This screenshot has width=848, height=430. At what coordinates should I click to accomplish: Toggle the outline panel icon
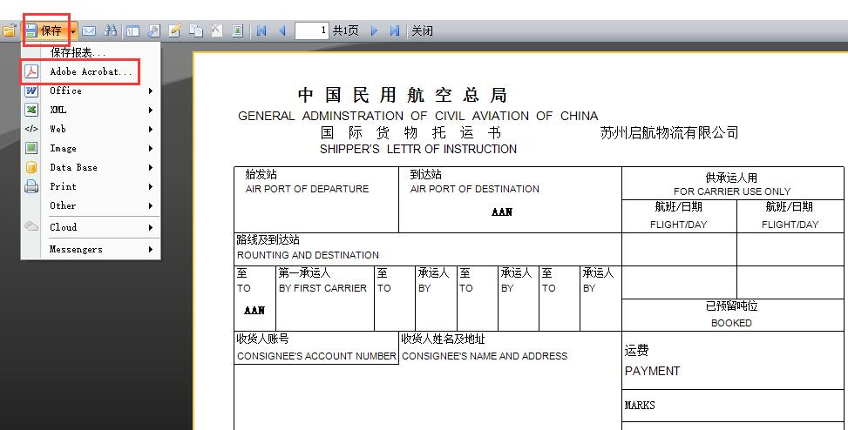(132, 30)
